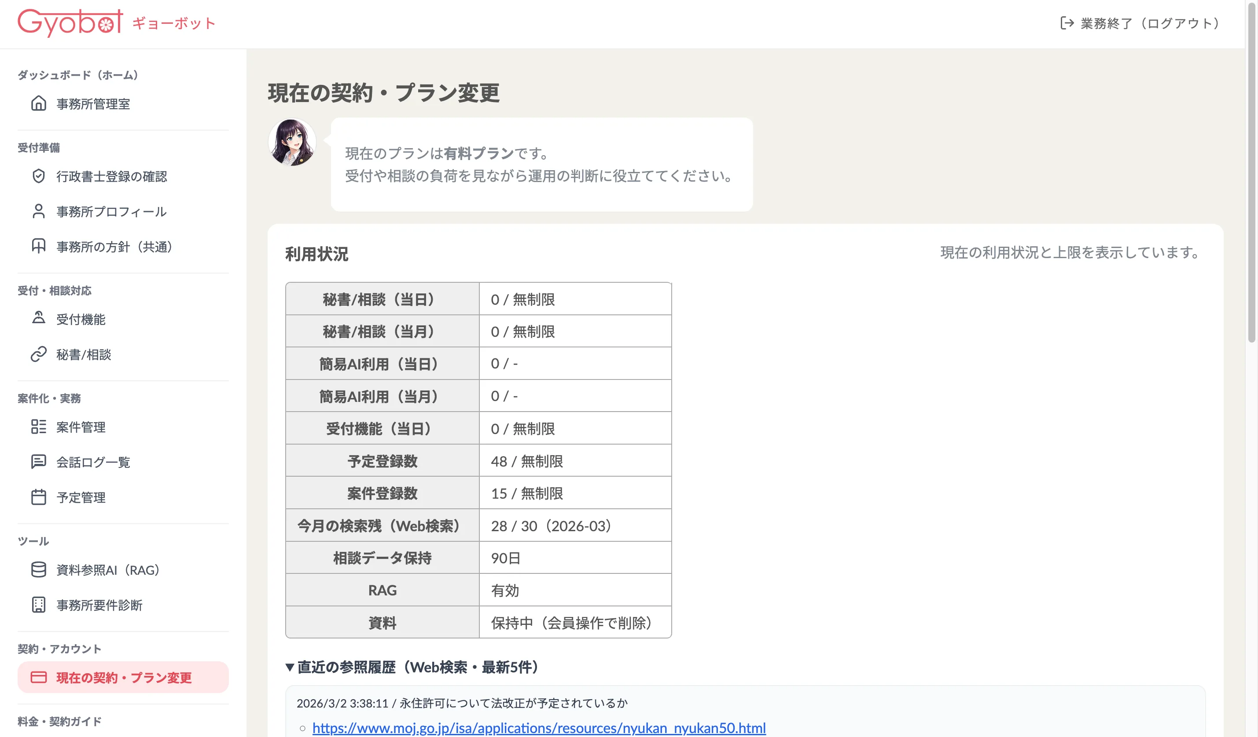Click 業務終了（ログアウト） text button
This screenshot has width=1258, height=737.
point(1150,23)
